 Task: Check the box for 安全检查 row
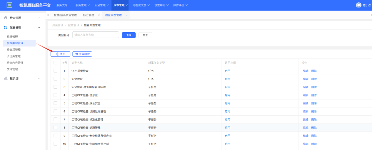click(x=56, y=79)
